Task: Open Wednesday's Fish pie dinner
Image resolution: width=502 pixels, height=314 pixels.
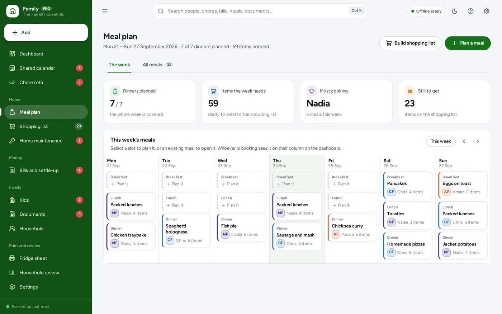Action: [242, 228]
